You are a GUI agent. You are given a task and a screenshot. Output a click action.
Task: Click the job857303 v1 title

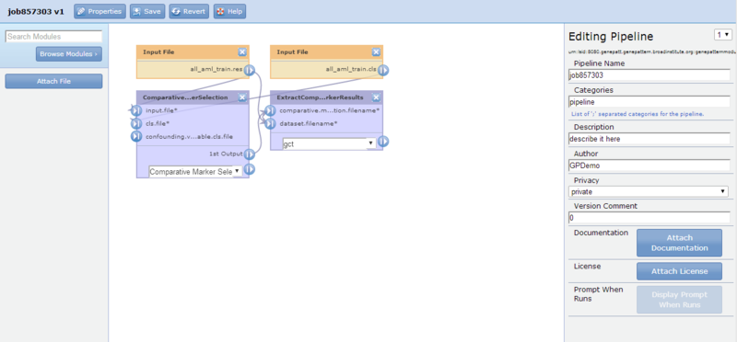[36, 11]
